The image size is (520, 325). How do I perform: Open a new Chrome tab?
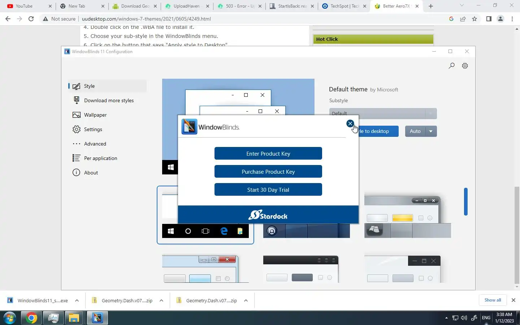tap(430, 6)
